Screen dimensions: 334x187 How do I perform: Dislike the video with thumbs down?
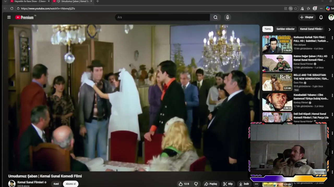coord(196,184)
